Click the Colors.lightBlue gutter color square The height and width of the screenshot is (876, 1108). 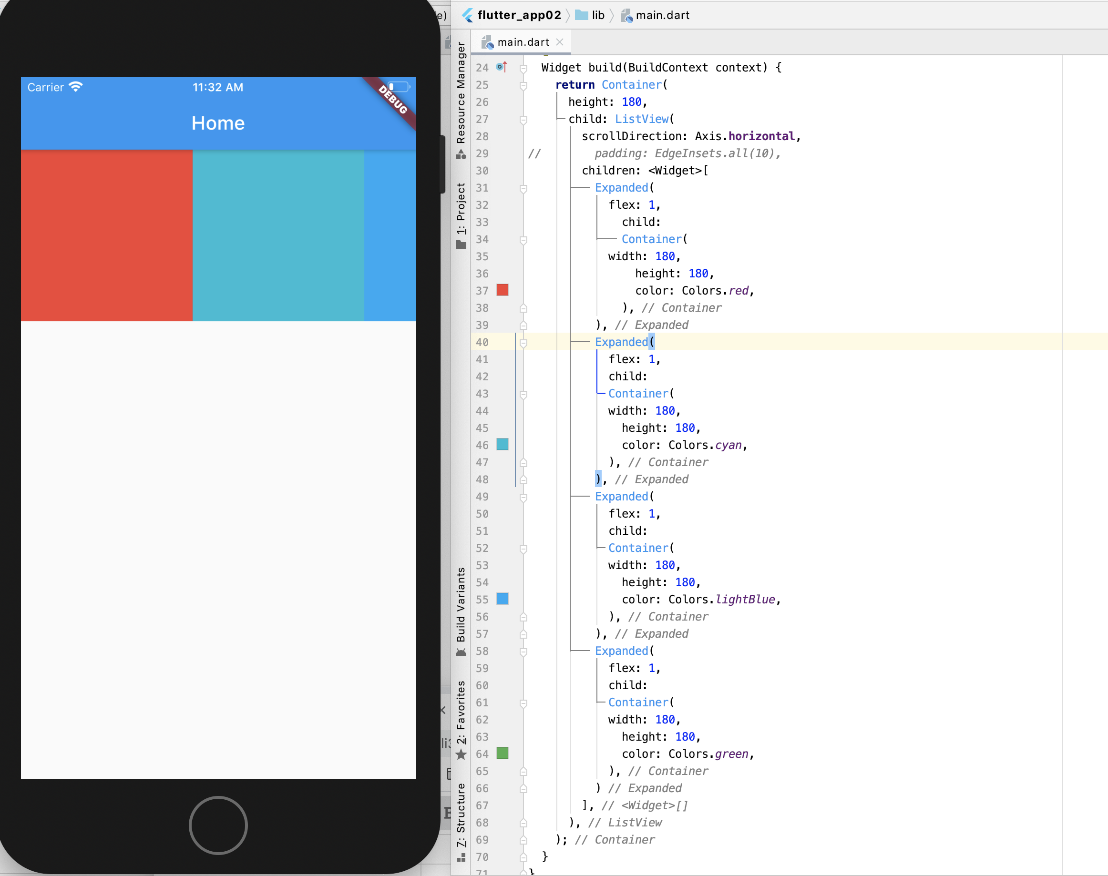(x=502, y=599)
